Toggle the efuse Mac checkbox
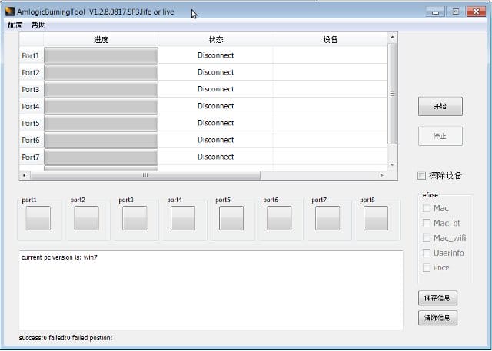This screenshot has width=492, height=351. click(427, 208)
